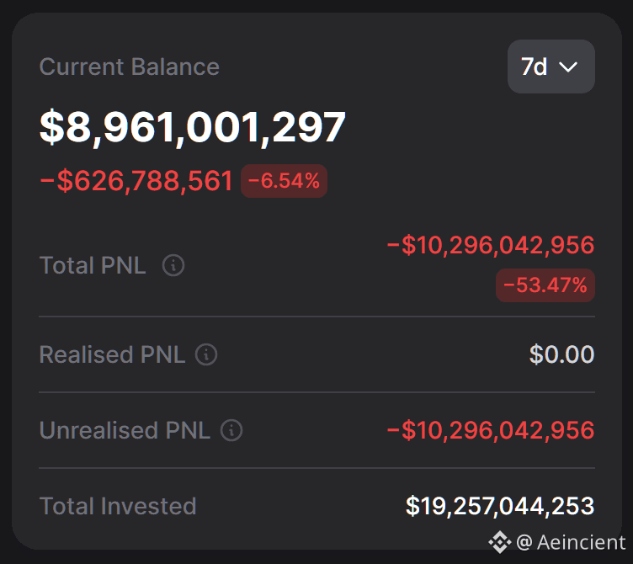Click the Realised PNL label
The image size is (633, 564).
(x=112, y=354)
